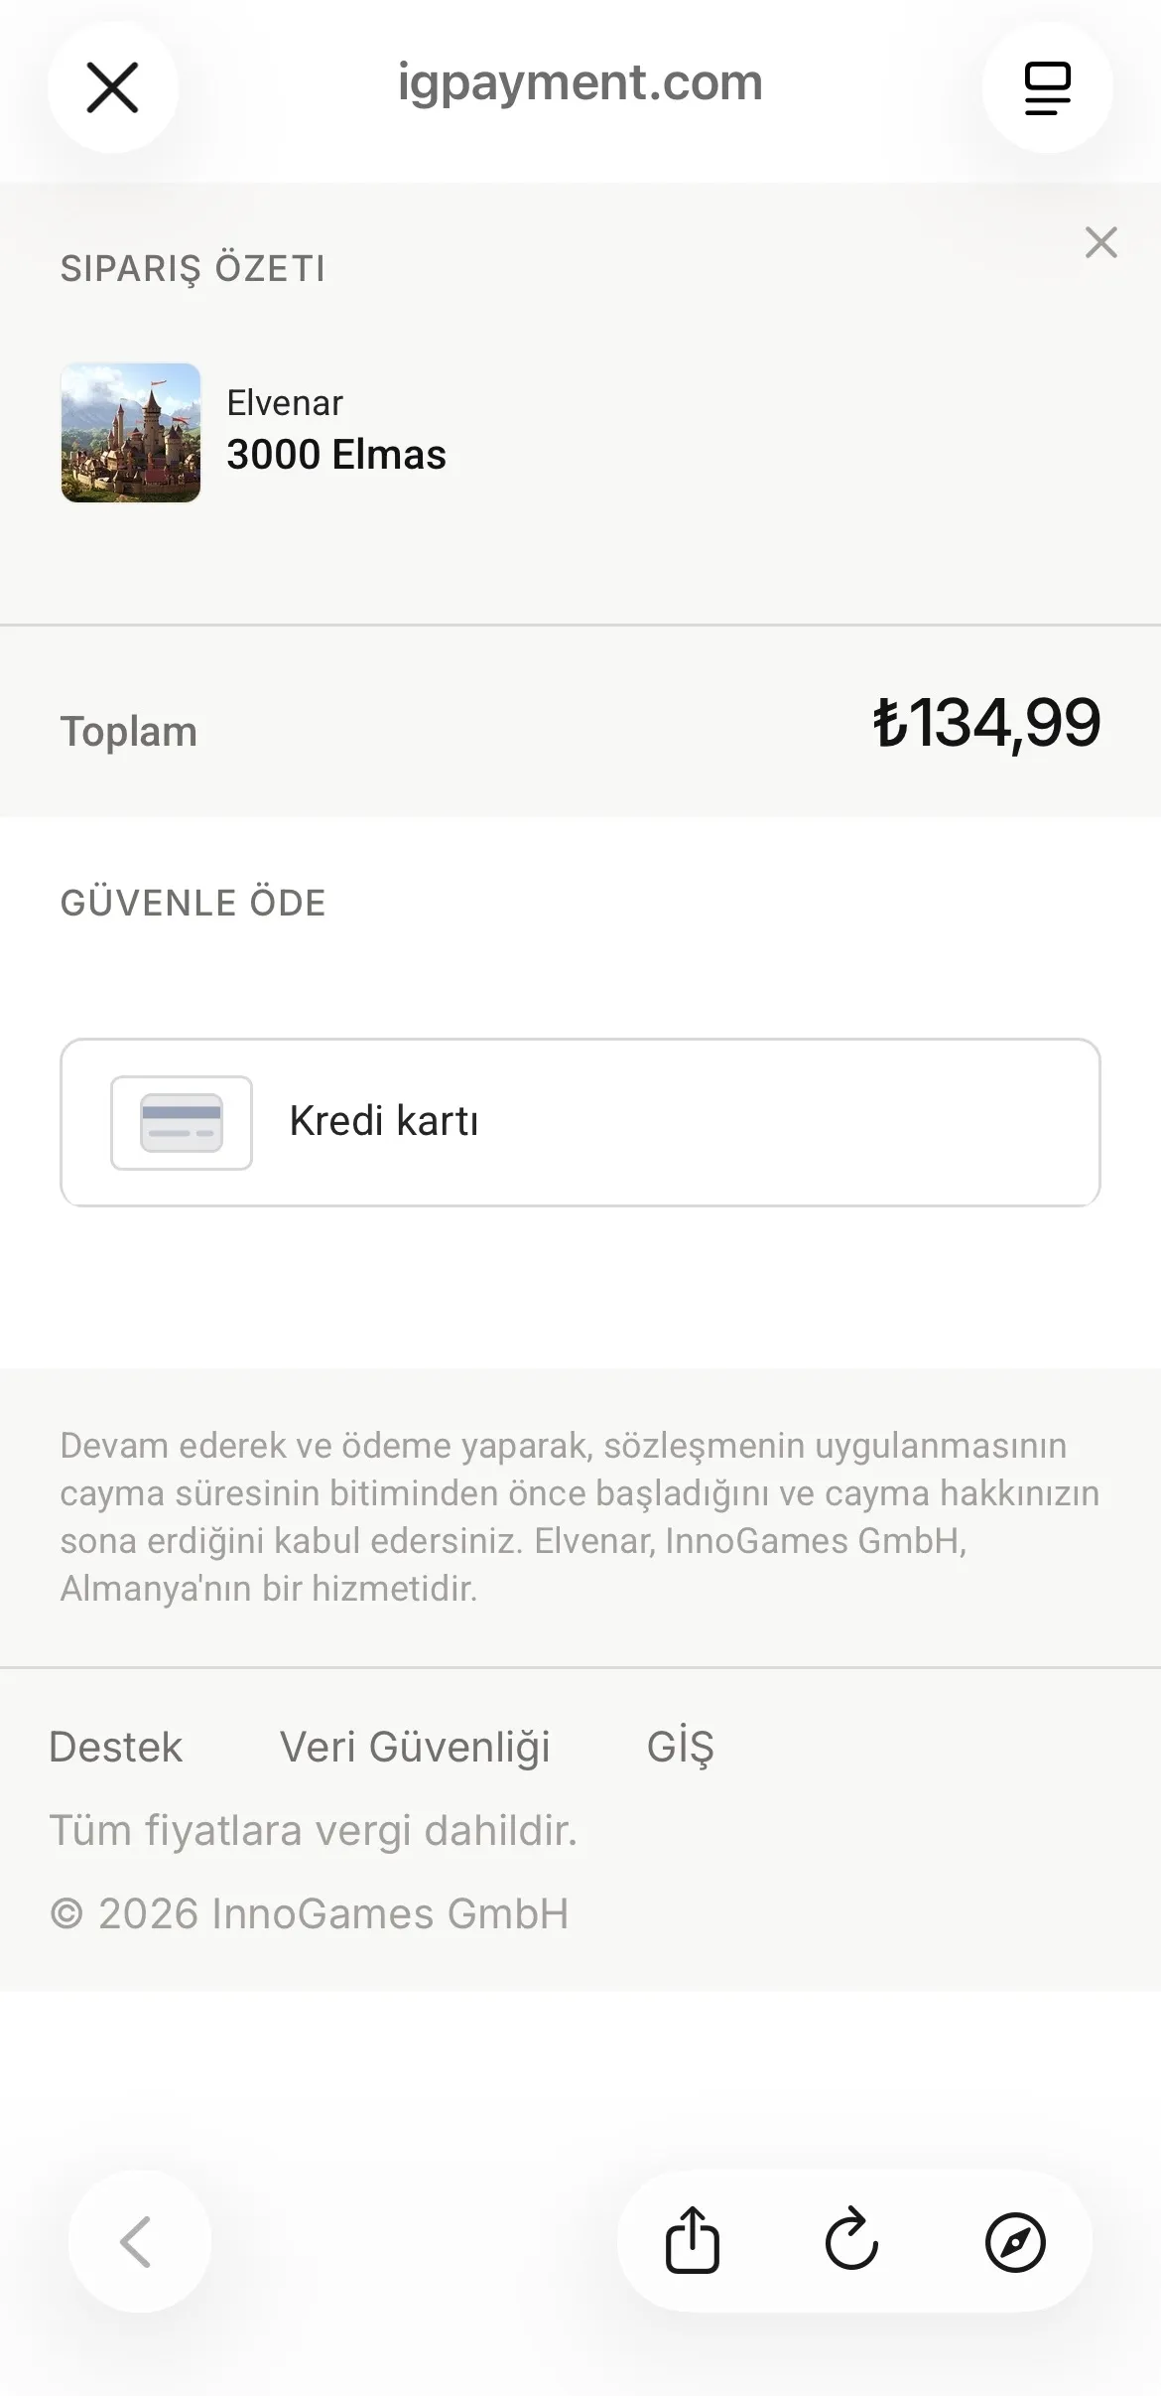Open in Safari via compass icon
This screenshot has height=2396, width=1161.
pyautogui.click(x=1015, y=2241)
